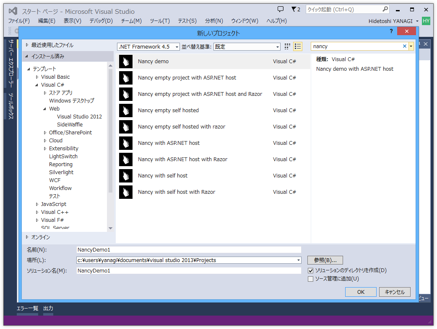The width and height of the screenshot is (437, 329).
Task: Open notifications flag showing 2
Action: tap(296, 9)
